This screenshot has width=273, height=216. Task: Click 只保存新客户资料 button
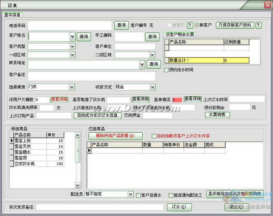click(x=235, y=25)
